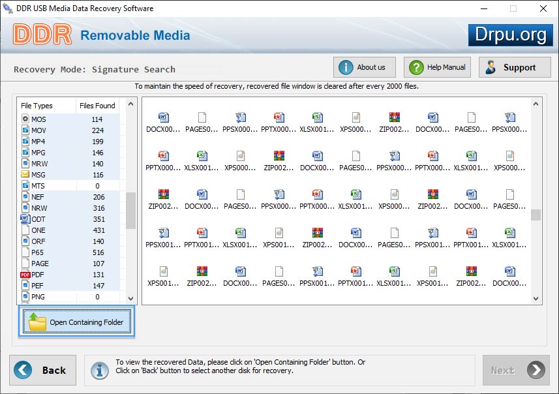Image resolution: width=559 pixels, height=394 pixels.
Task: Select the PNG row label
Action: [38, 296]
